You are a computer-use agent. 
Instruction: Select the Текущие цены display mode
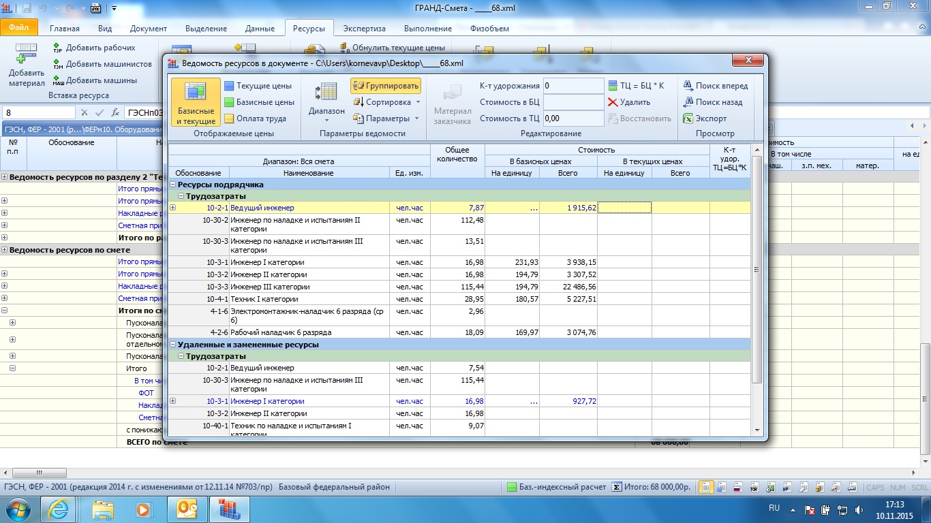[259, 86]
